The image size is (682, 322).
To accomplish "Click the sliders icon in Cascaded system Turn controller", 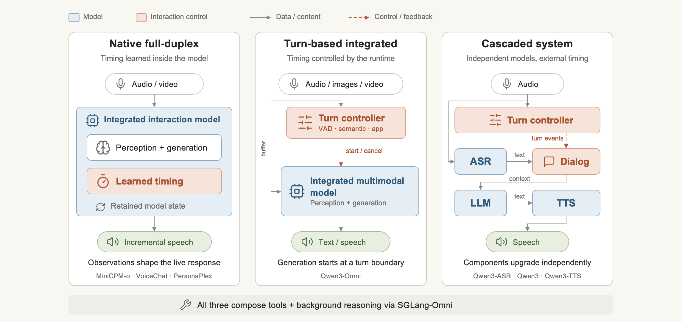I will point(495,120).
